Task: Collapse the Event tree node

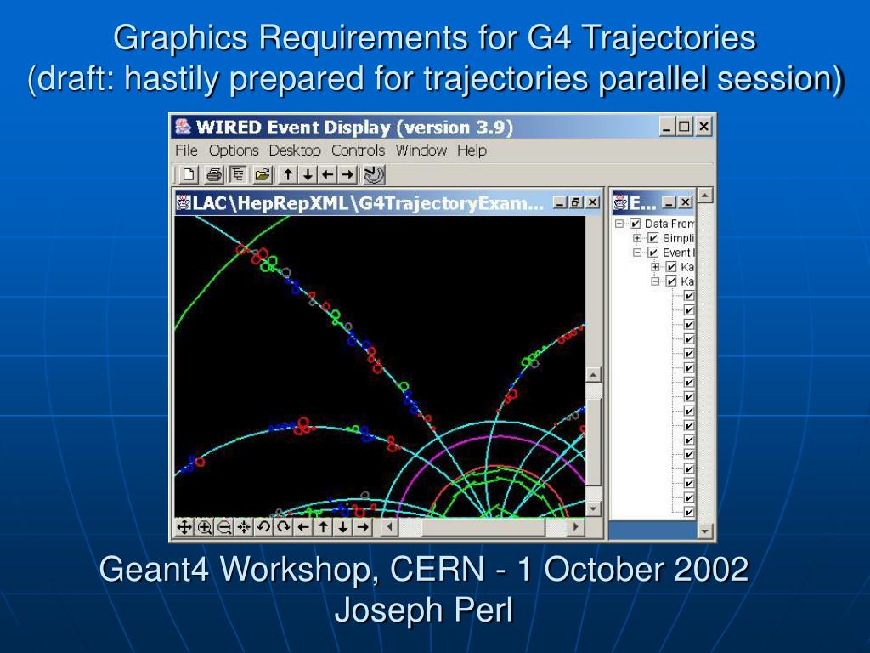Action: (637, 252)
